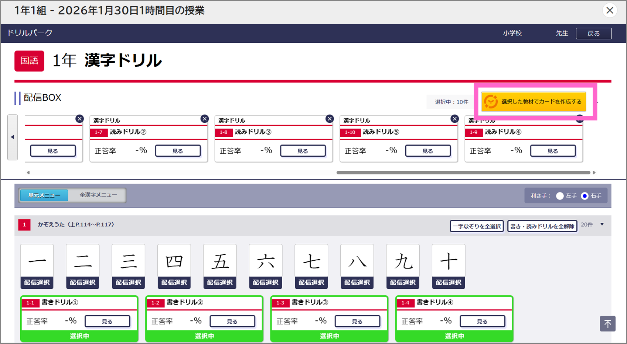Remove 読みドリル⑤ card from 配信BOX

pyautogui.click(x=454, y=119)
